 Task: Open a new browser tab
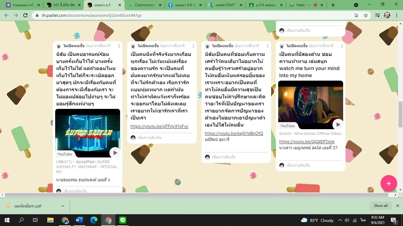click(x=333, y=5)
